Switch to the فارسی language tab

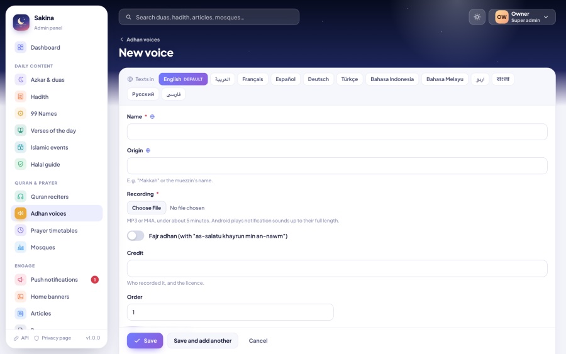point(174,94)
